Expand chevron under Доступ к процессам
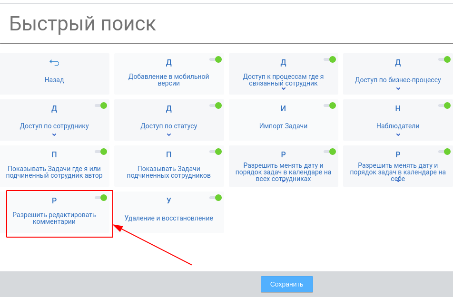Viewport: 453px width, 297px height. (x=284, y=88)
